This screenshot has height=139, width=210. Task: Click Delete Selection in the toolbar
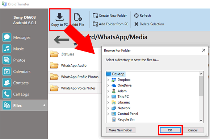(x=149, y=24)
